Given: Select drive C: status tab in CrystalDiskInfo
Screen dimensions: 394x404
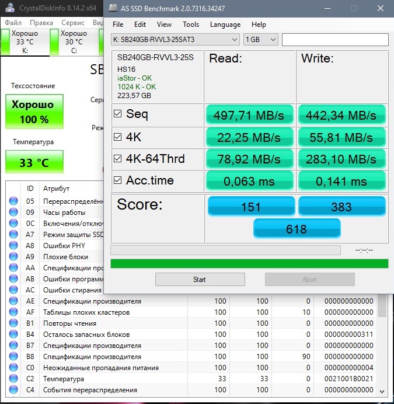Looking at the screenshot, I should tap(74, 42).
